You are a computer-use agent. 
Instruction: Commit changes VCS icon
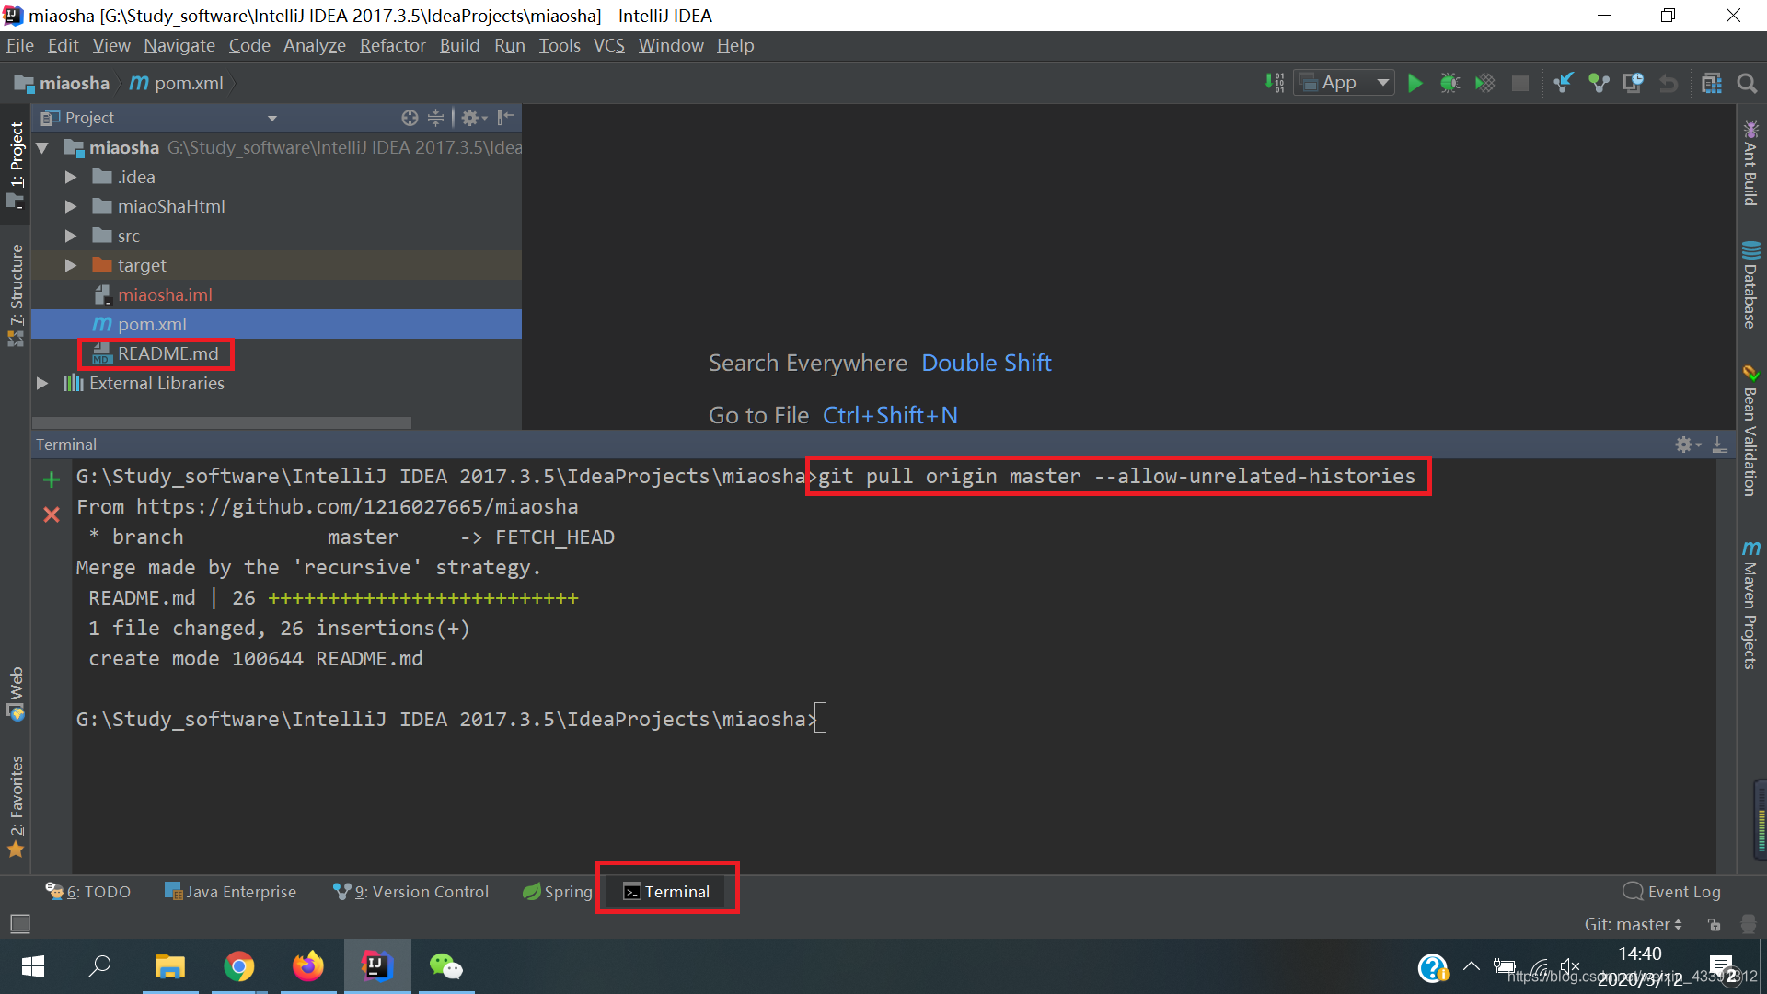pyautogui.click(x=1599, y=83)
